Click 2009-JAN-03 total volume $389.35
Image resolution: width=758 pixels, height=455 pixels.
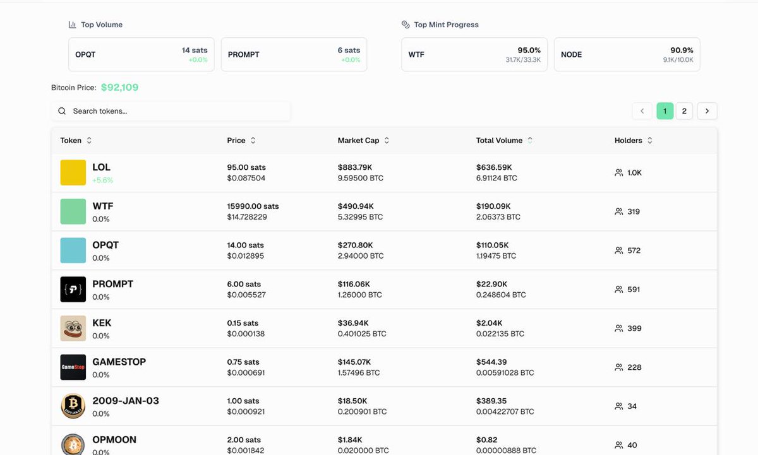(x=491, y=401)
